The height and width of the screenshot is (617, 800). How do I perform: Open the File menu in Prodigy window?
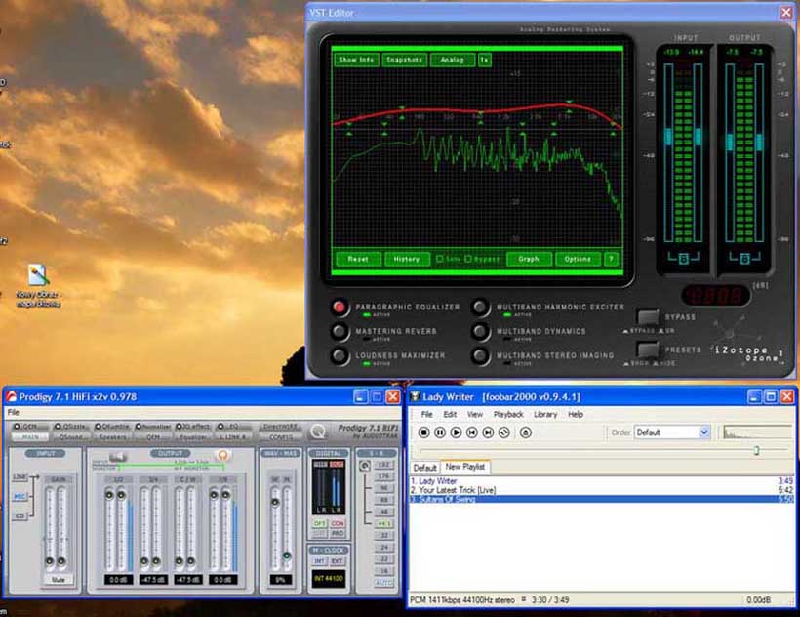pyautogui.click(x=14, y=412)
